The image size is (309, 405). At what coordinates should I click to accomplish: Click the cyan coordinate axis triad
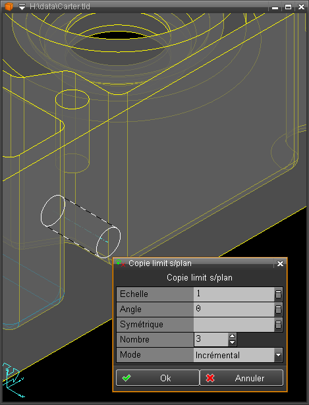pos(13,380)
